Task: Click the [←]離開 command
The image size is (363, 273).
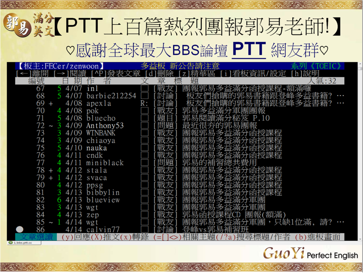Action: tap(33, 74)
